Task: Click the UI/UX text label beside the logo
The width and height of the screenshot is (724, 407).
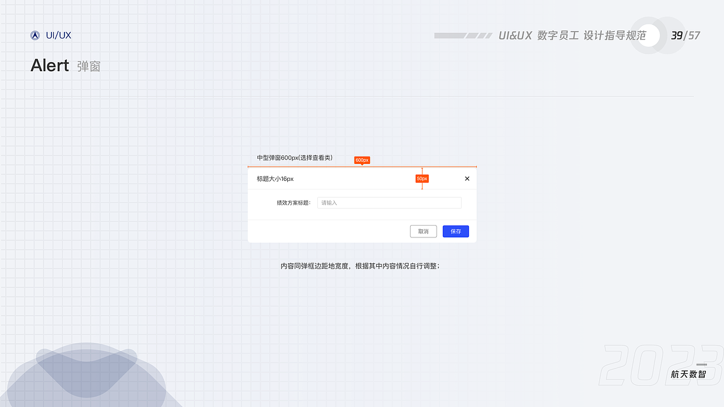Action: click(58, 34)
